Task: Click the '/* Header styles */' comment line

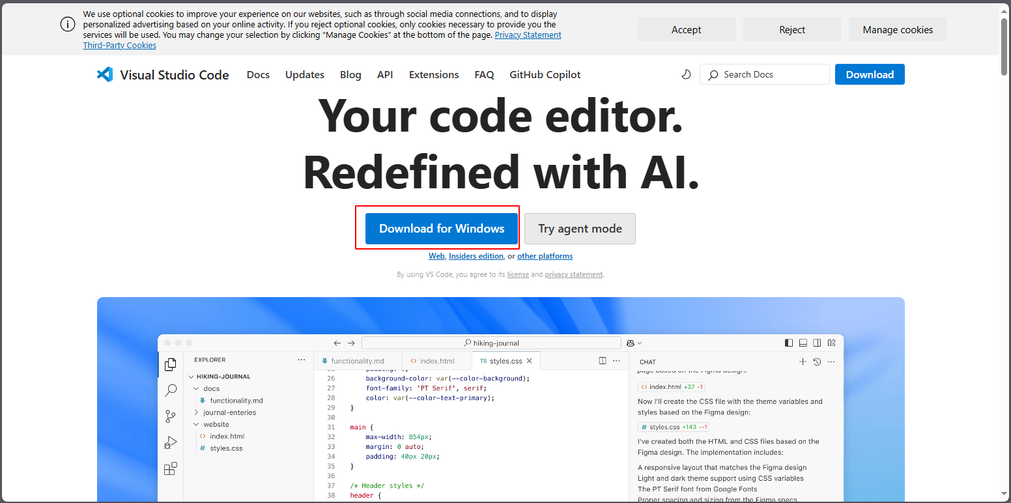Action: [387, 485]
